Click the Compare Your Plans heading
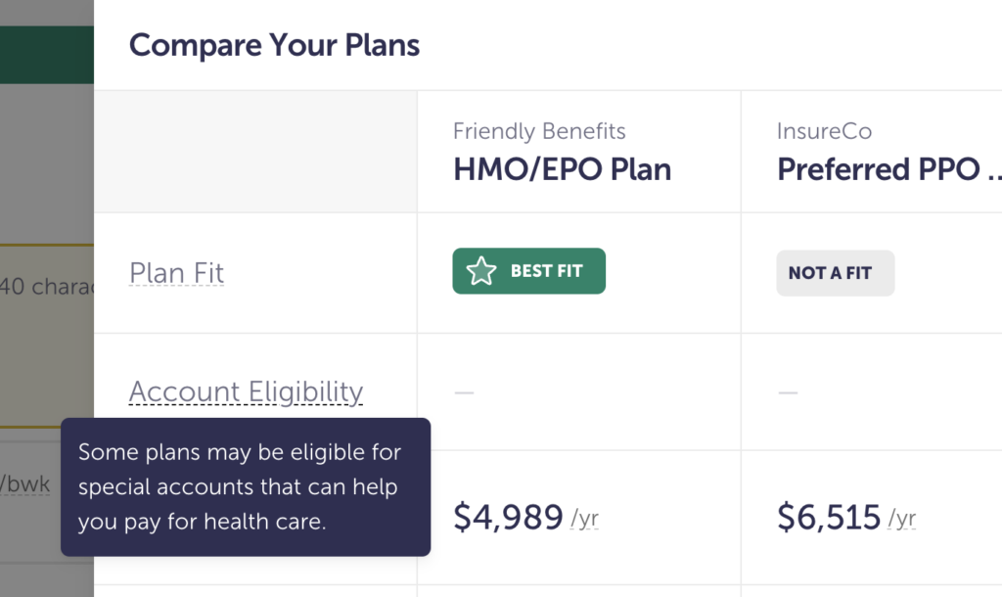1002x597 pixels. pos(274,45)
